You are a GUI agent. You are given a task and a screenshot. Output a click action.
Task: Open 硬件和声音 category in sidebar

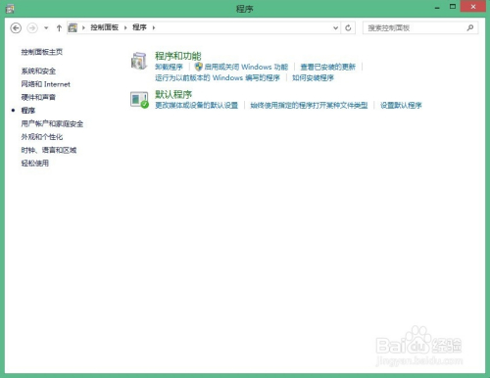(x=38, y=97)
